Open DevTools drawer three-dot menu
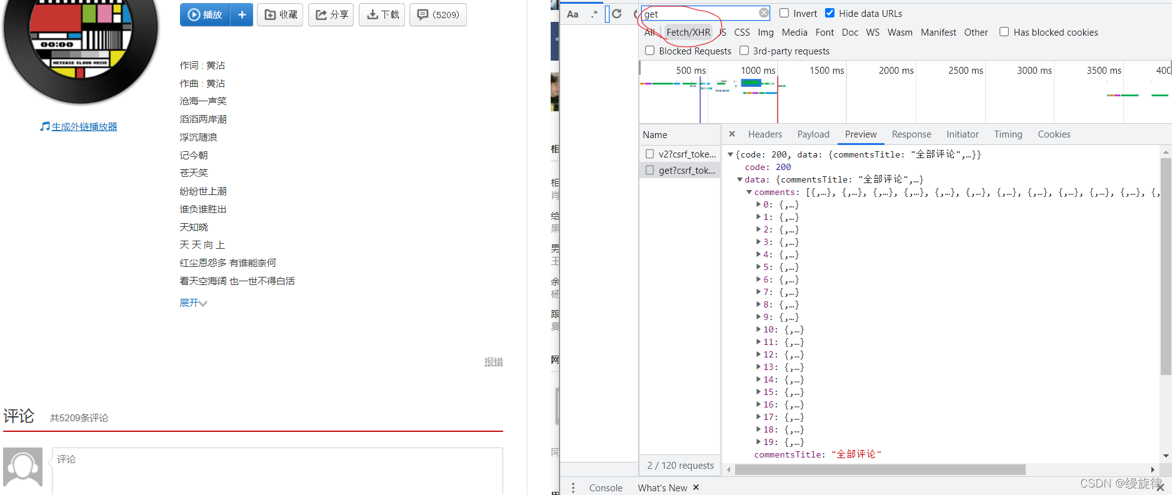 pyautogui.click(x=573, y=487)
